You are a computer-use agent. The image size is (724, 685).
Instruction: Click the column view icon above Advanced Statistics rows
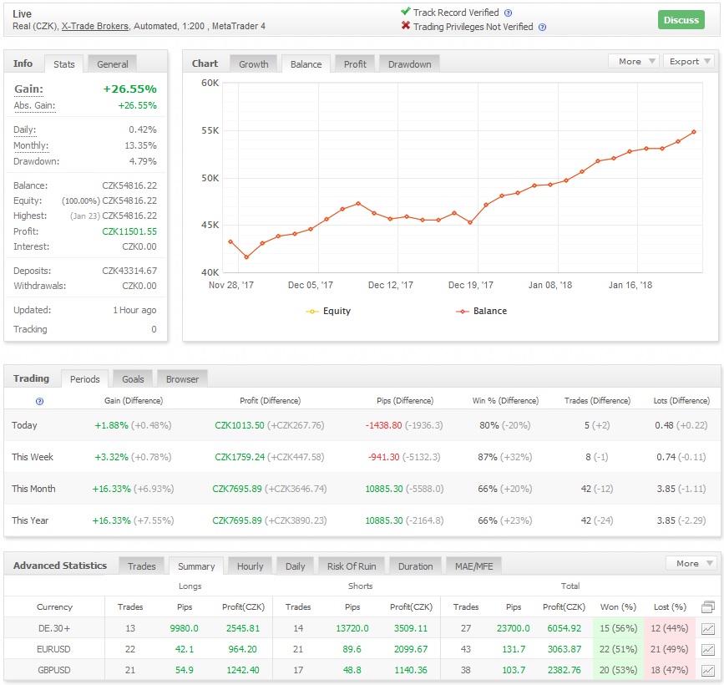[708, 607]
